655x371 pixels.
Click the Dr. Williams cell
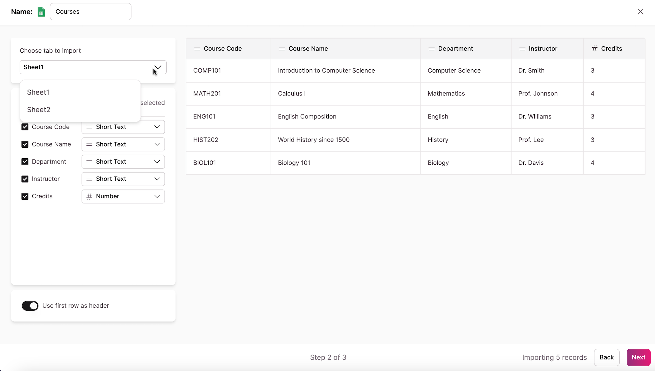pyautogui.click(x=547, y=117)
